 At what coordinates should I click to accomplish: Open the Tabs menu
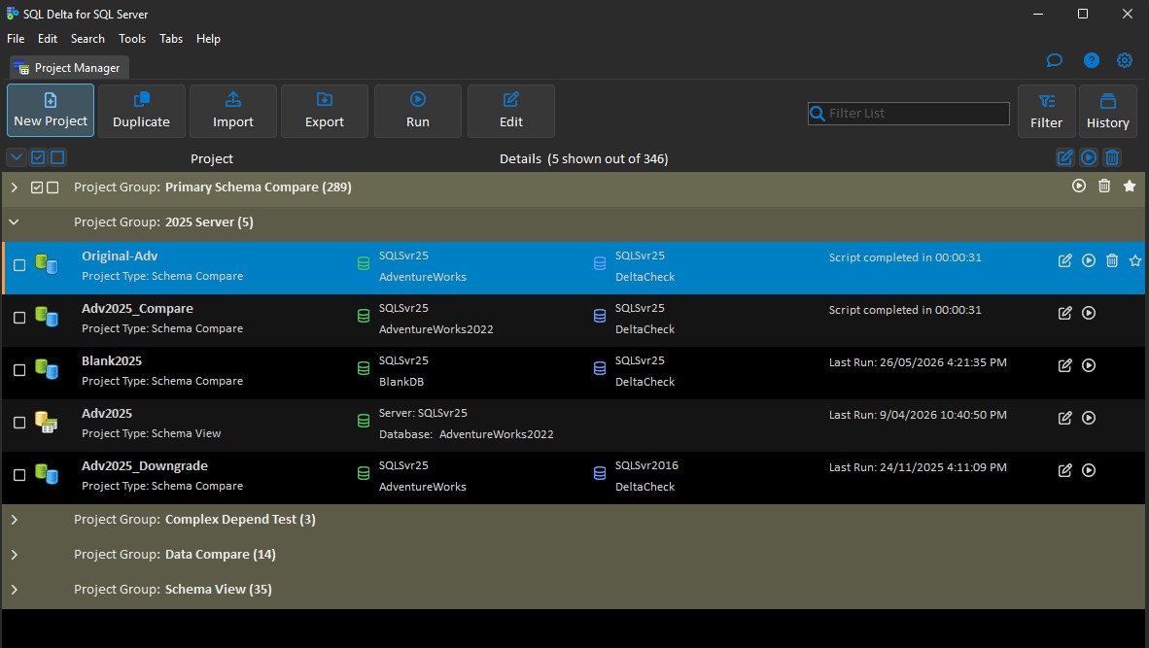pos(171,39)
